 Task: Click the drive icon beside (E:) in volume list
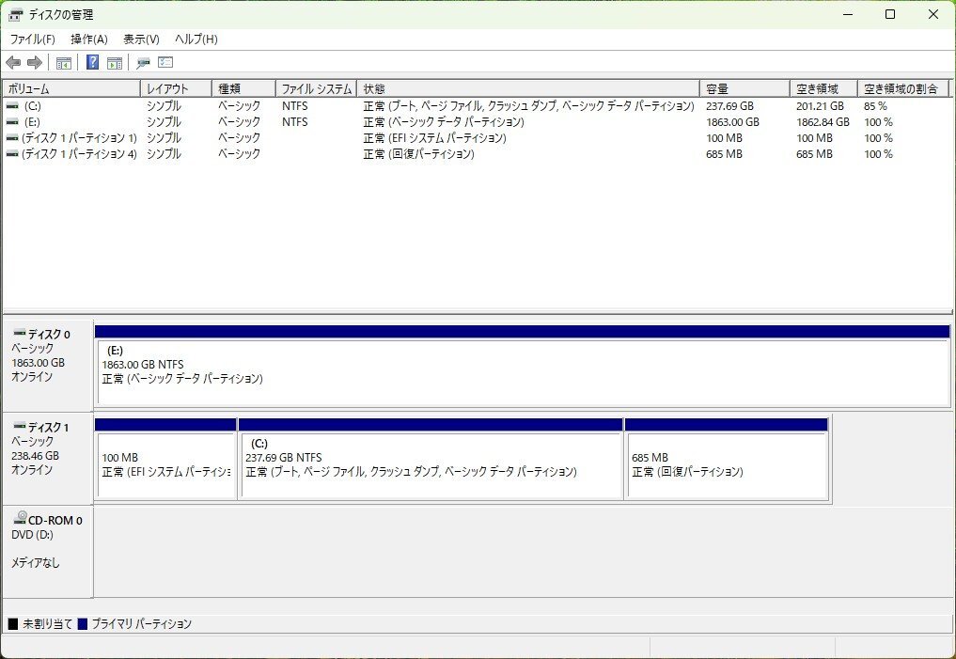pos(12,122)
